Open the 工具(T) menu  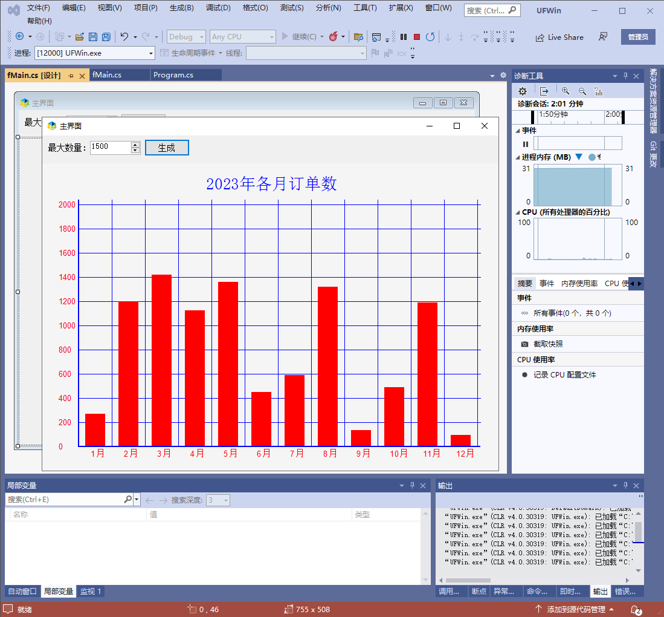tap(365, 8)
